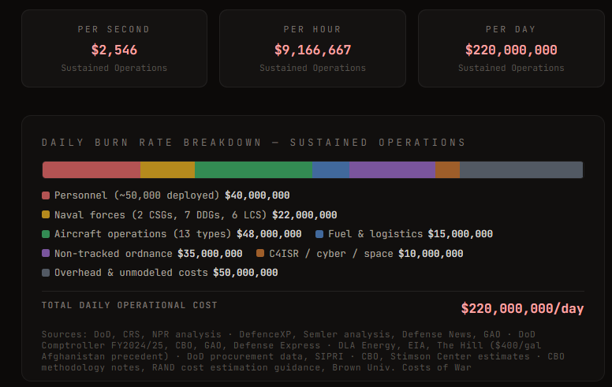This screenshot has width=612, height=387.
Task: Select the yellow Naval forces bar segment
Action: point(167,169)
